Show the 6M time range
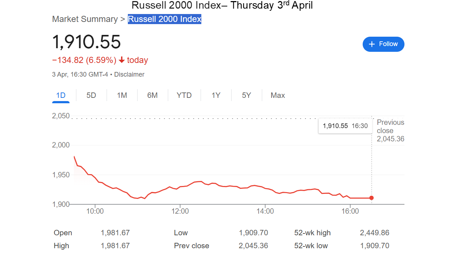The width and height of the screenshot is (461, 259). click(x=152, y=95)
